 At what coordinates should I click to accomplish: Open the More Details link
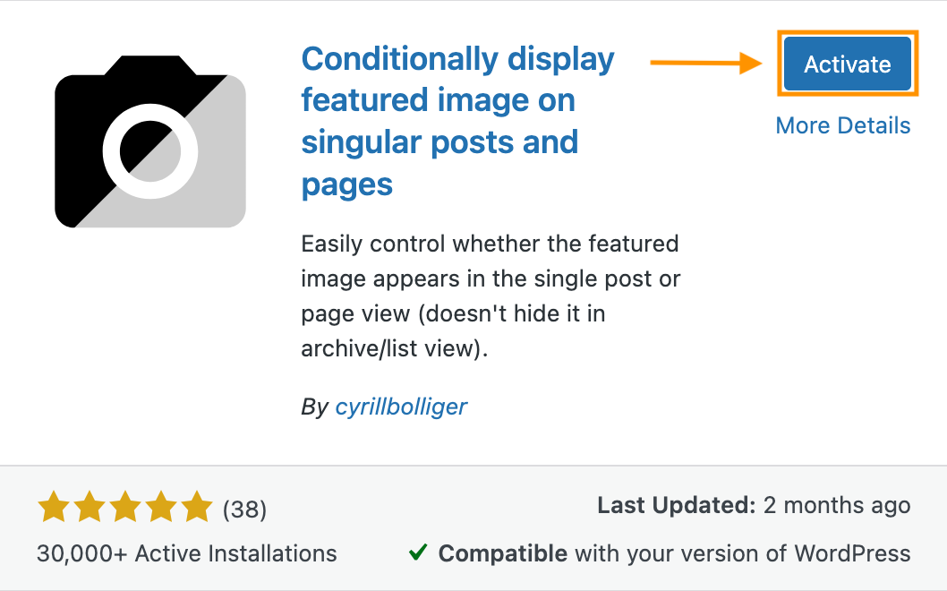[x=842, y=126]
